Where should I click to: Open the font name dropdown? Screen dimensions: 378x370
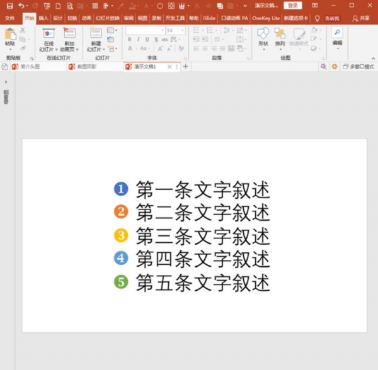point(163,30)
